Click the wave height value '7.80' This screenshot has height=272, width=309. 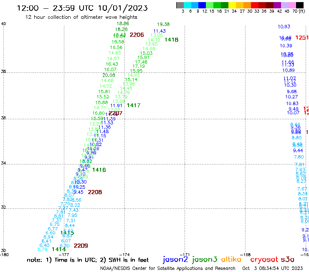tap(299, 157)
